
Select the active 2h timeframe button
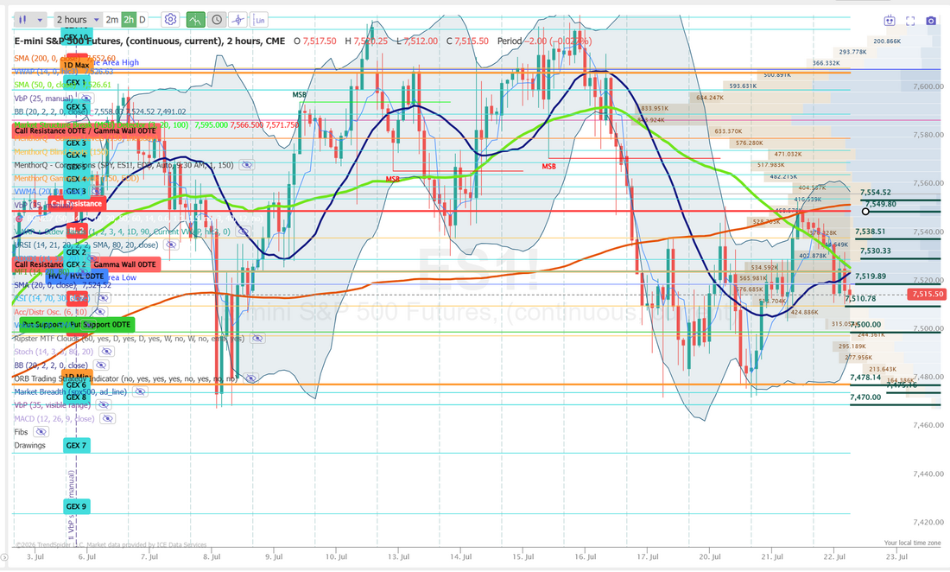(129, 19)
